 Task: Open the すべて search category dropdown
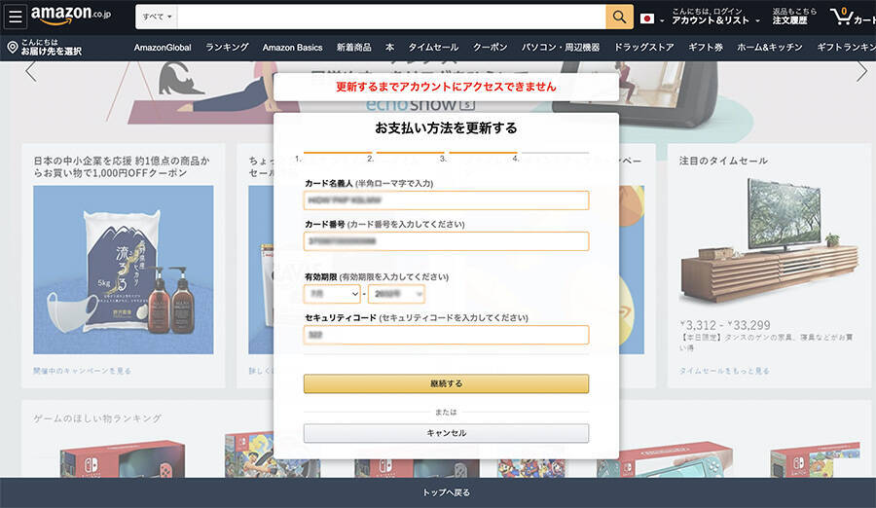157,17
